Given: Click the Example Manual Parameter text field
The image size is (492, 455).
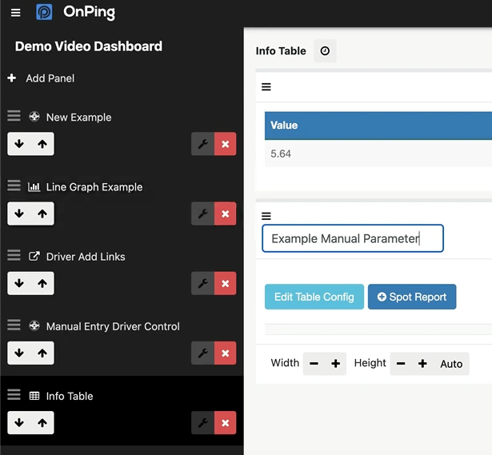Looking at the screenshot, I should 353,238.
